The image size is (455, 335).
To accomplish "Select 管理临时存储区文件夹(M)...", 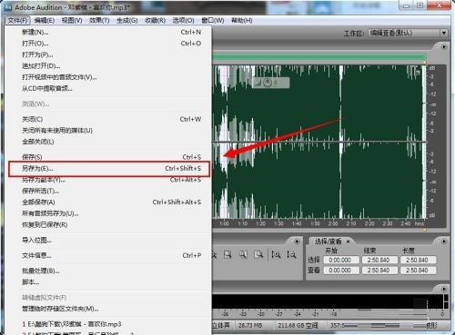I will [x=109, y=309].
